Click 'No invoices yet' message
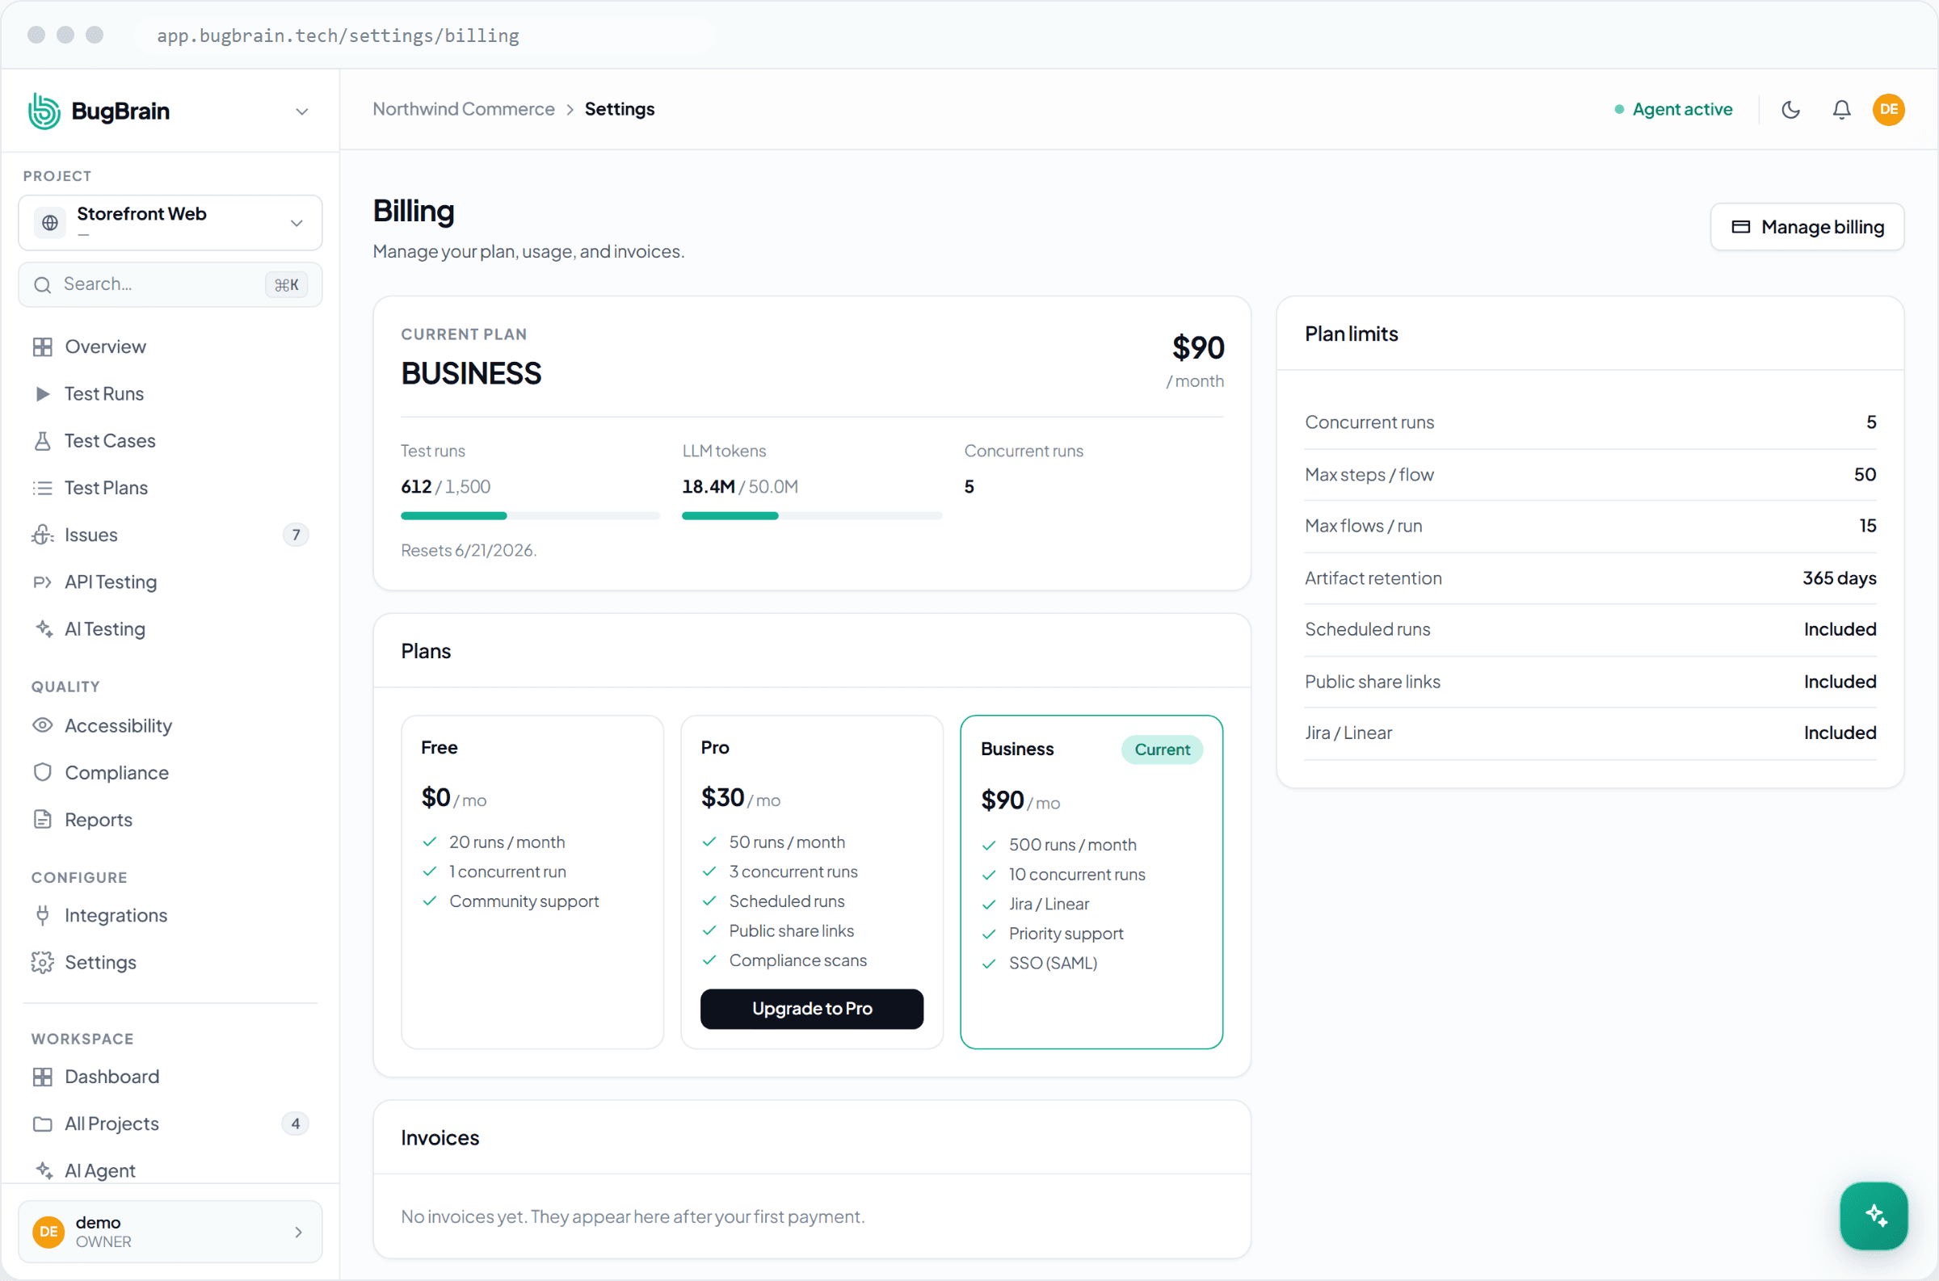This screenshot has width=1939, height=1281. 633,1216
